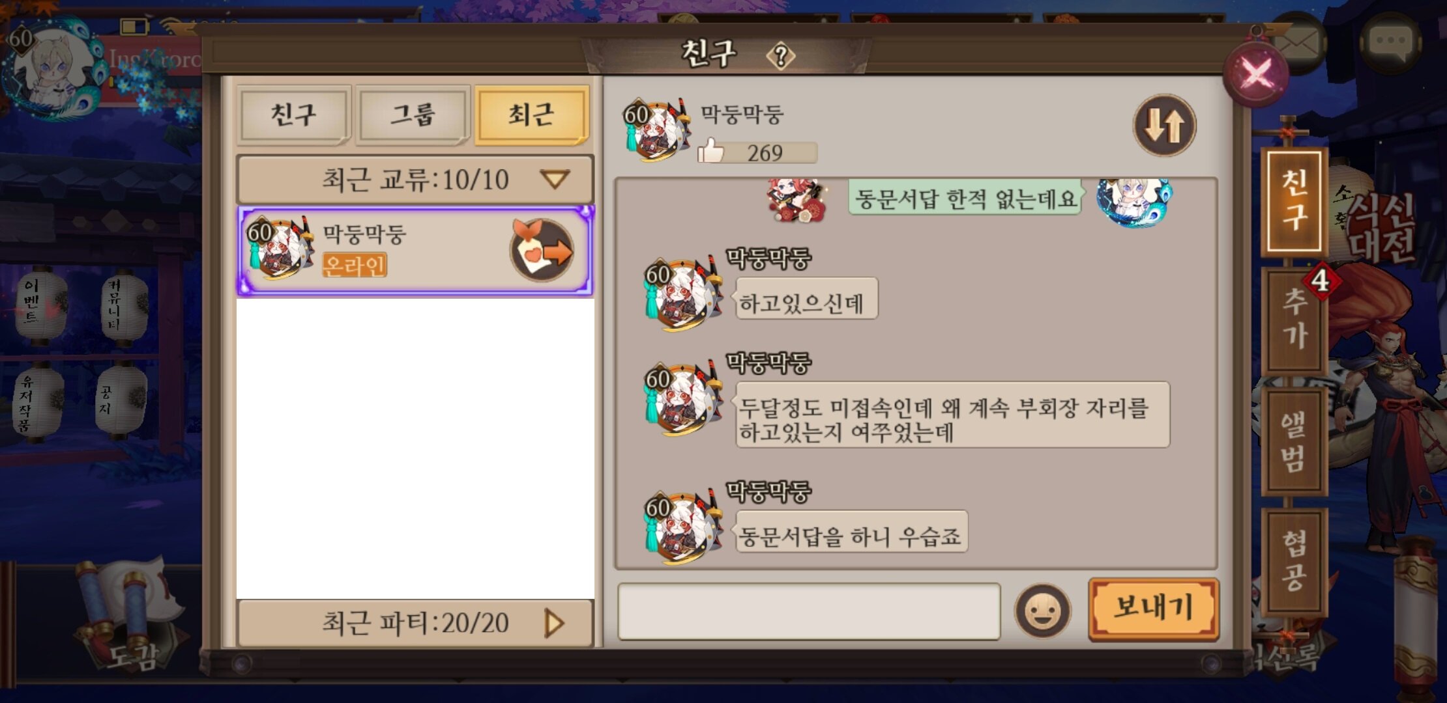Tap the sort arrows icon in chat header
1447x703 pixels.
pos(1164,125)
